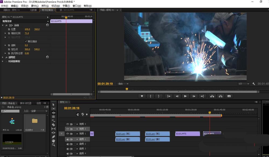
Task: Toggle animation stopwatch for 位置
Action: pyautogui.click(x=9, y=29)
